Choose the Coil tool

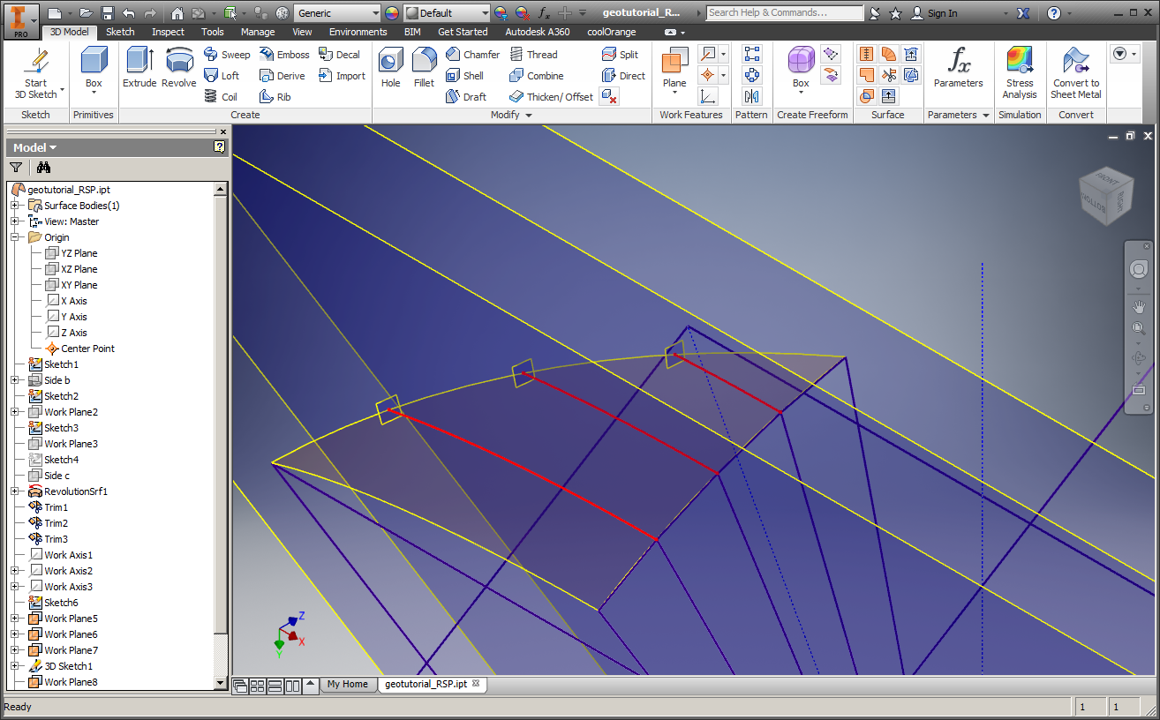tap(221, 97)
